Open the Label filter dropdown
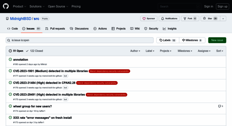Image resolution: width=232 pixels, height=126 pixels. pyautogui.click(x=150, y=51)
